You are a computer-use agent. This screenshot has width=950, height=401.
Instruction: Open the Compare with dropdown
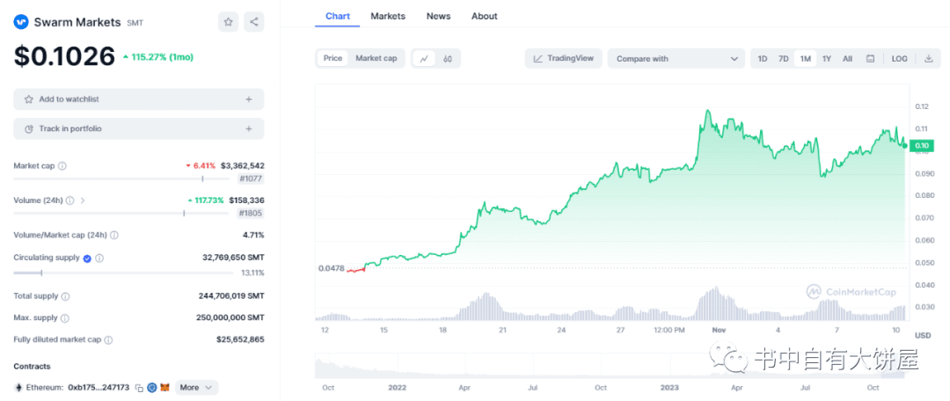tap(676, 59)
